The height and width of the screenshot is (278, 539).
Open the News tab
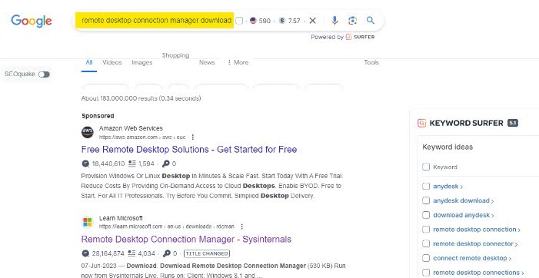[207, 62]
